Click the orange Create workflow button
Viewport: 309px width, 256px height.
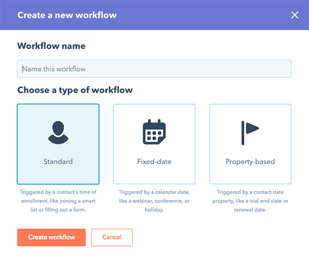point(52,238)
